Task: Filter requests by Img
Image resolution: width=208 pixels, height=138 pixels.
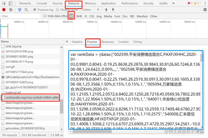Action: pyautogui.click(x=99, y=16)
